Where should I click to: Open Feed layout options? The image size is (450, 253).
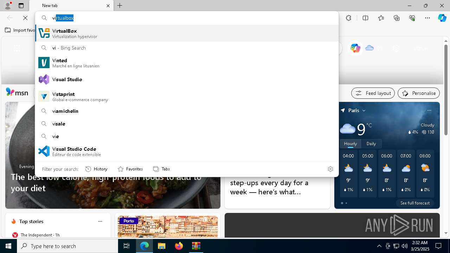coord(373,93)
